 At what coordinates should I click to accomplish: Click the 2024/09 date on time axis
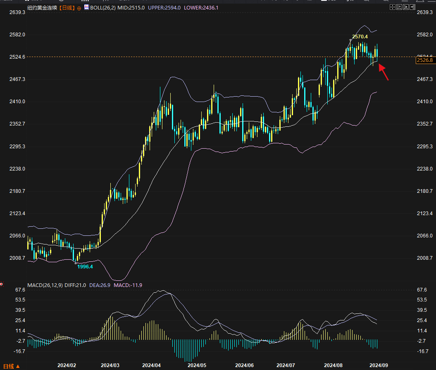[378, 365]
